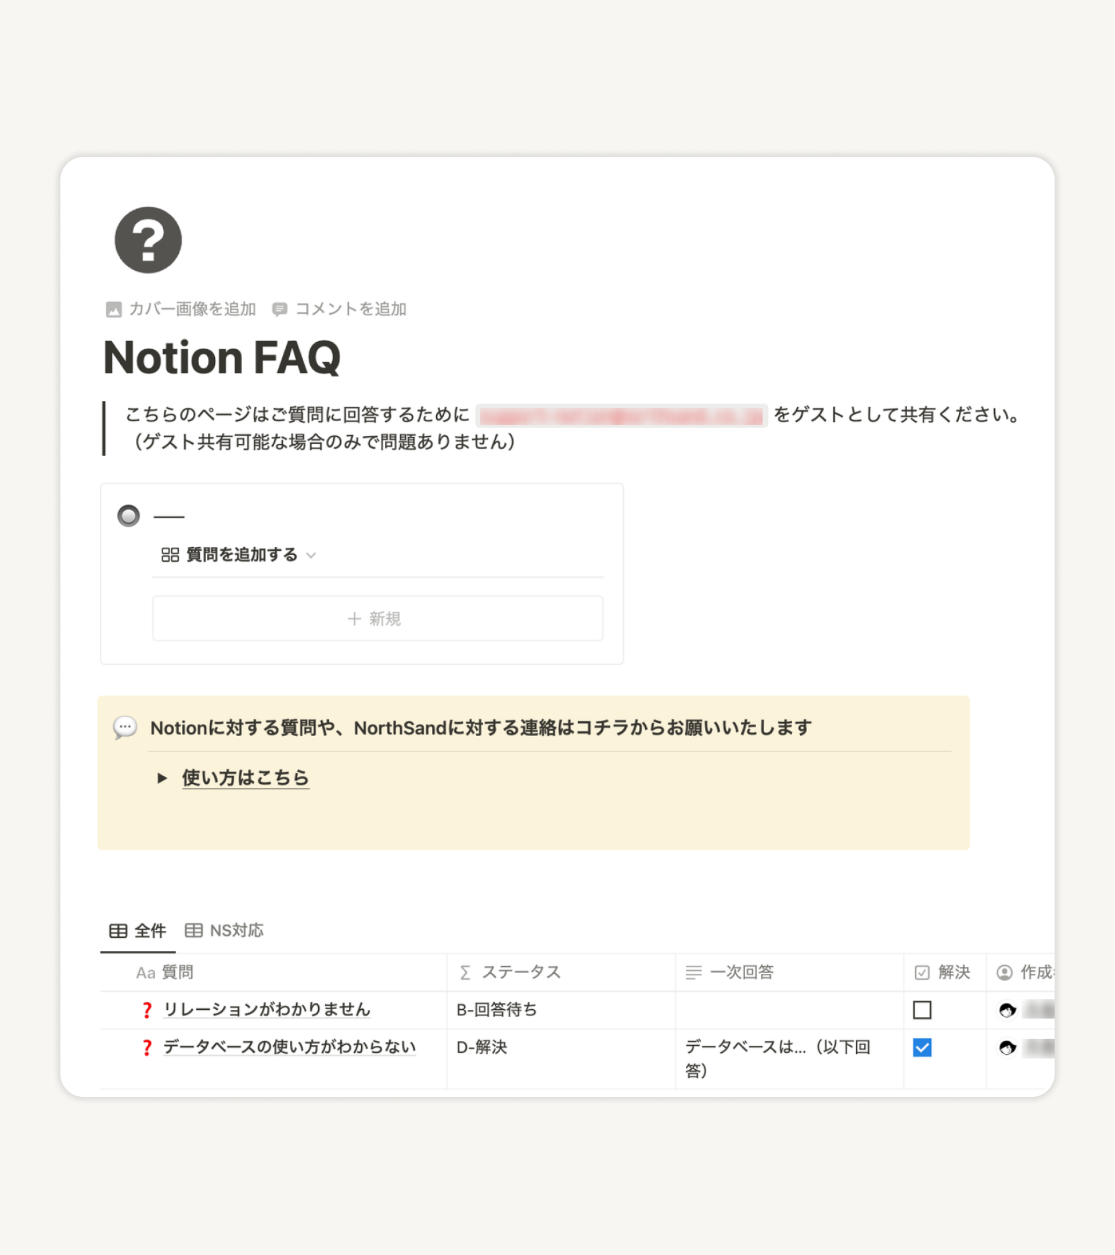This screenshot has width=1115, height=1255.
Task: Check the 解決 box for リレーション row
Action: pos(922,1010)
